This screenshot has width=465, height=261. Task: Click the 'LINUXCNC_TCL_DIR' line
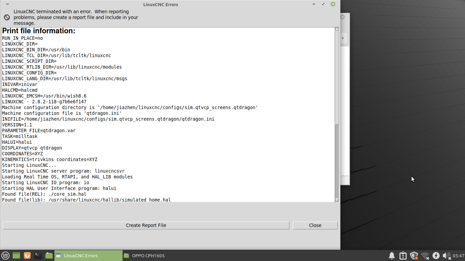click(x=57, y=55)
